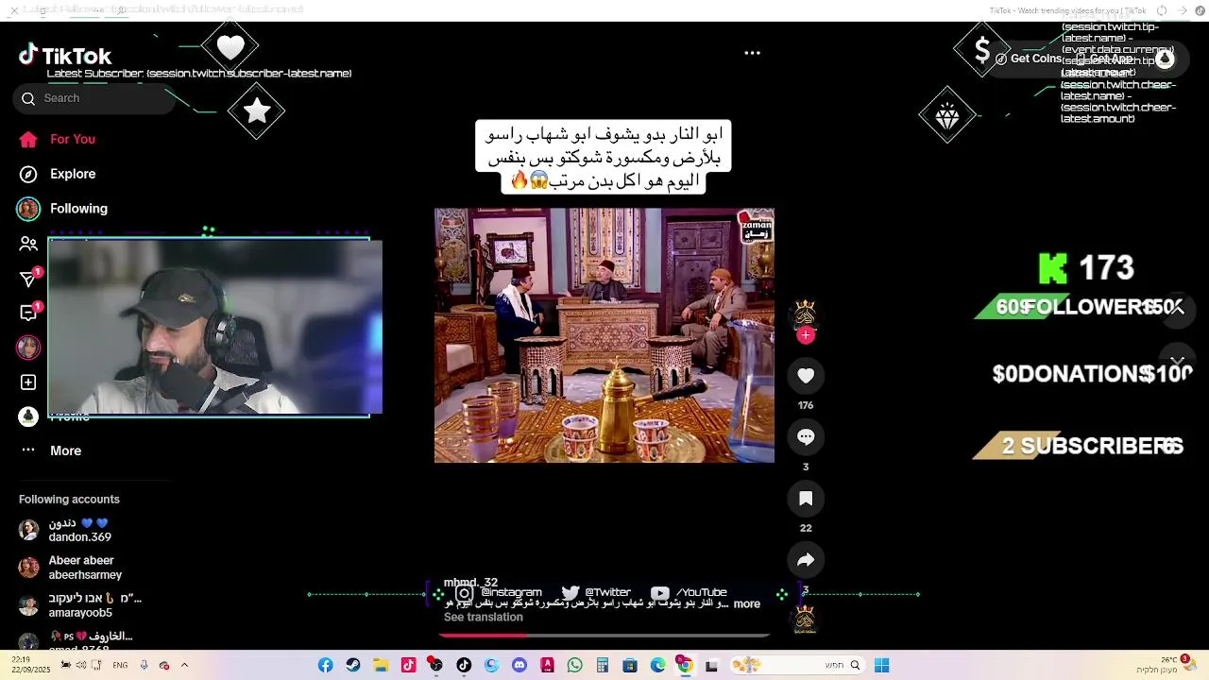This screenshot has width=1209, height=680.
Task: Click the TikTok logo
Action: point(65,56)
